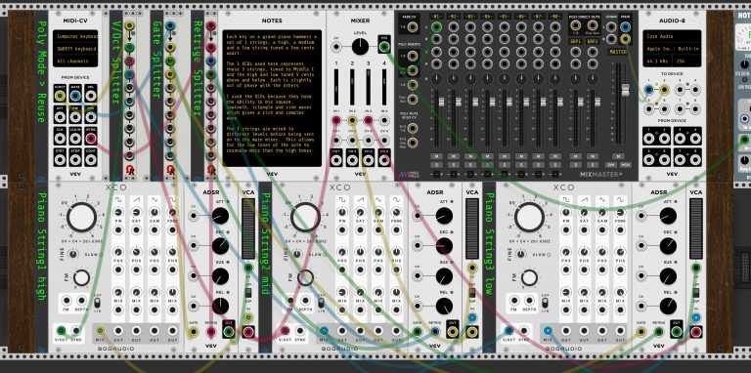Click the ATT knob on first ADSR
751x373 pixels.
pyautogui.click(x=220, y=216)
